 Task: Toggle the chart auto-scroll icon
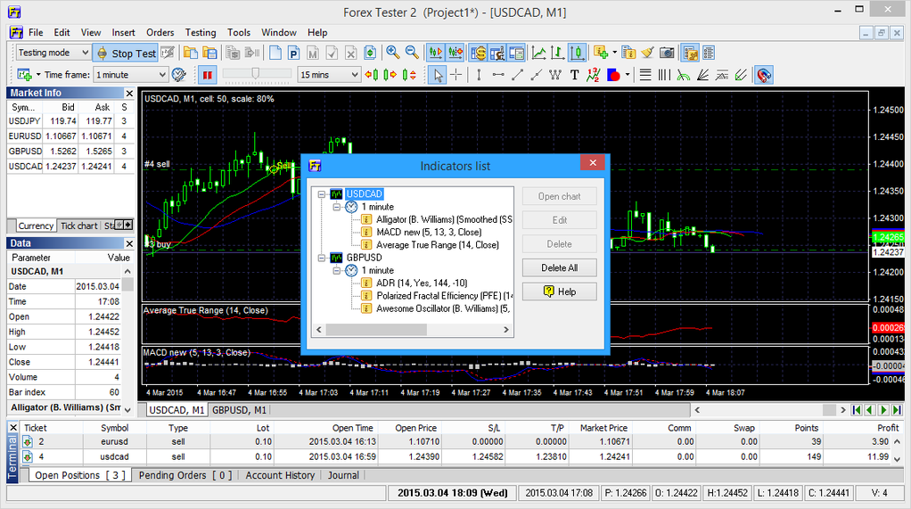coord(435,53)
